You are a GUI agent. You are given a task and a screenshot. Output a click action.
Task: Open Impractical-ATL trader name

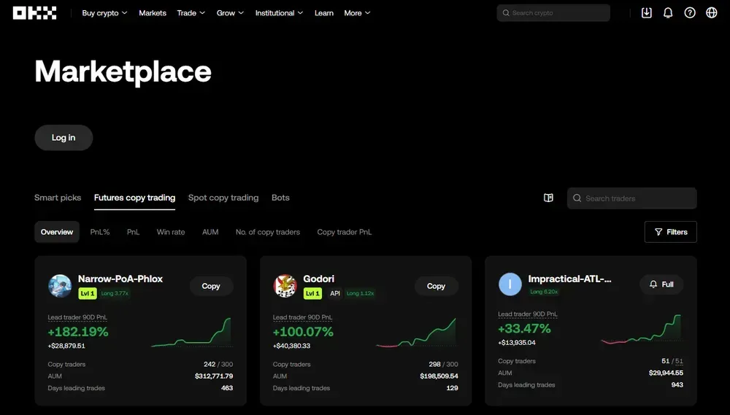pyautogui.click(x=569, y=279)
